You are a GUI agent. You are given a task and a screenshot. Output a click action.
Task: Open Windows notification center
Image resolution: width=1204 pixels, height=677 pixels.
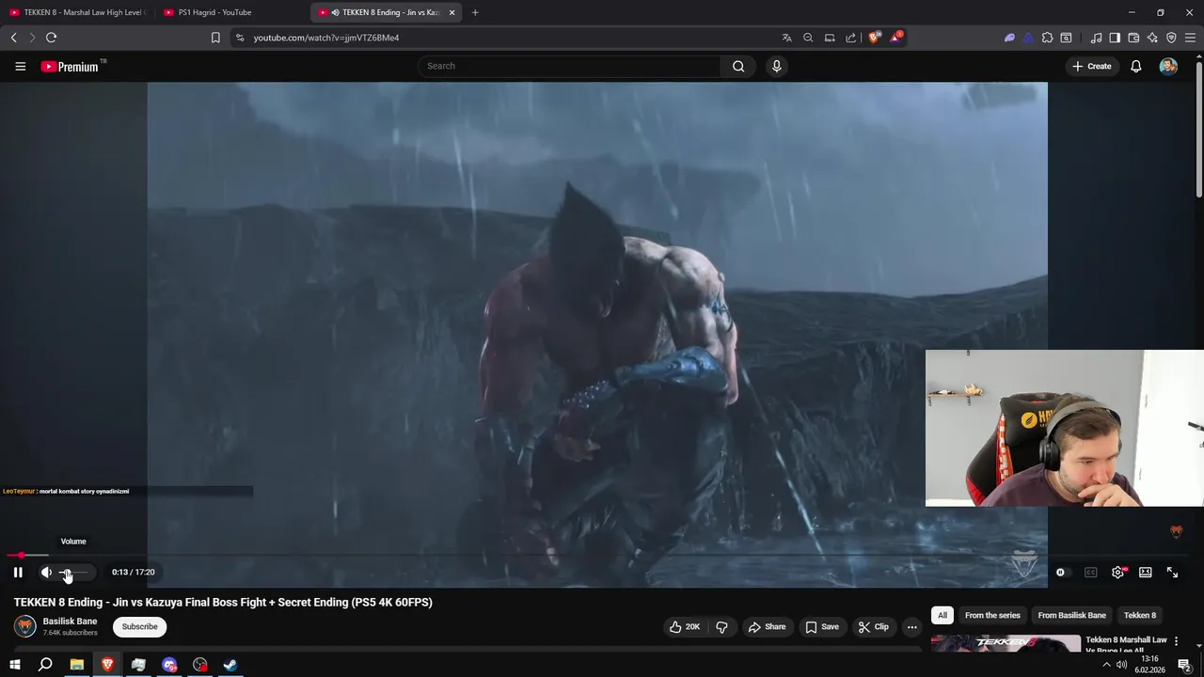point(1184,665)
